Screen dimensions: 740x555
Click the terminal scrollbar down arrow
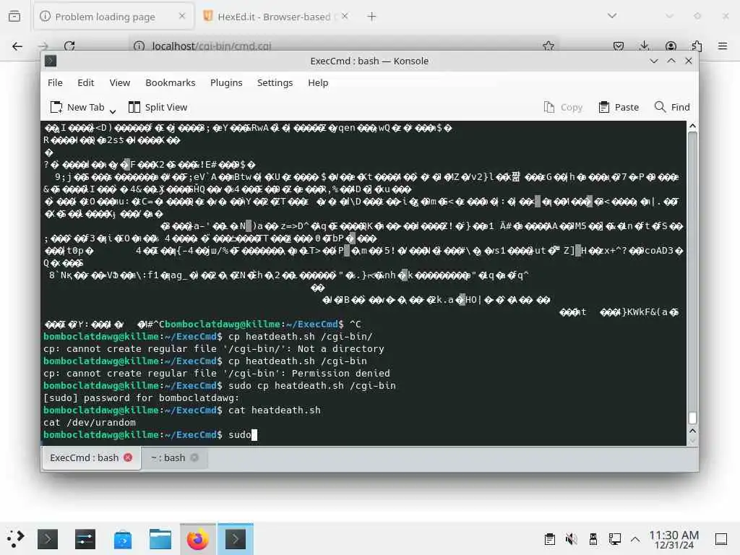[x=692, y=442]
